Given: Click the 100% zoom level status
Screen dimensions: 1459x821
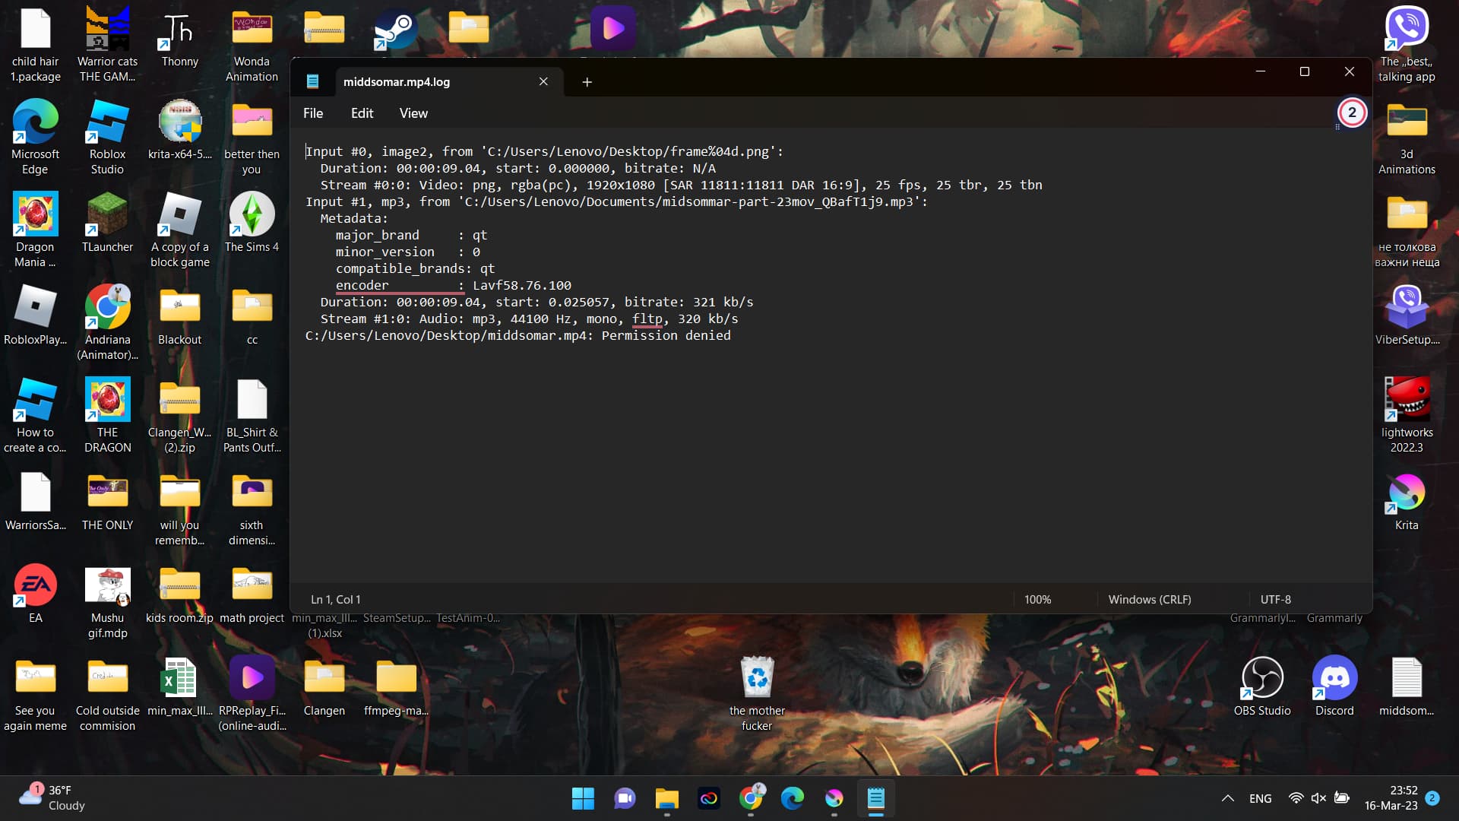Looking at the screenshot, I should click(x=1037, y=600).
